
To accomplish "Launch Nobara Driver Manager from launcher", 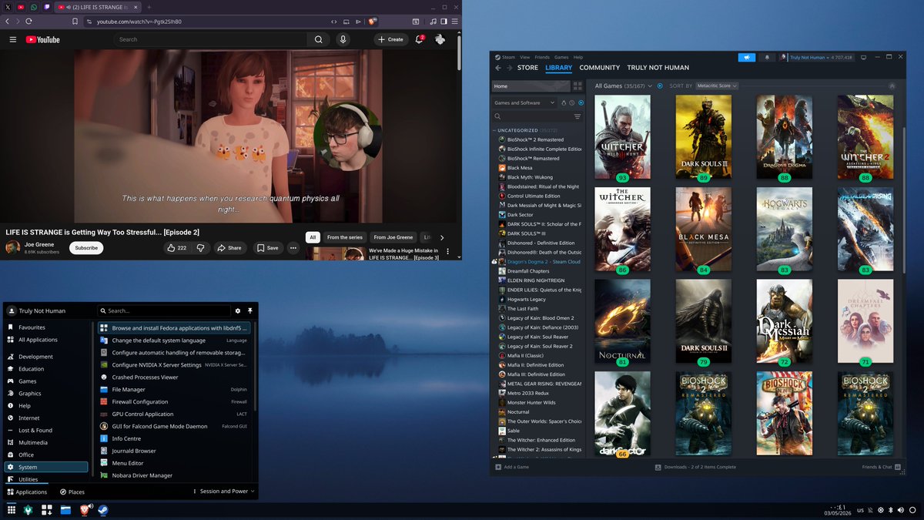I will [174, 475].
